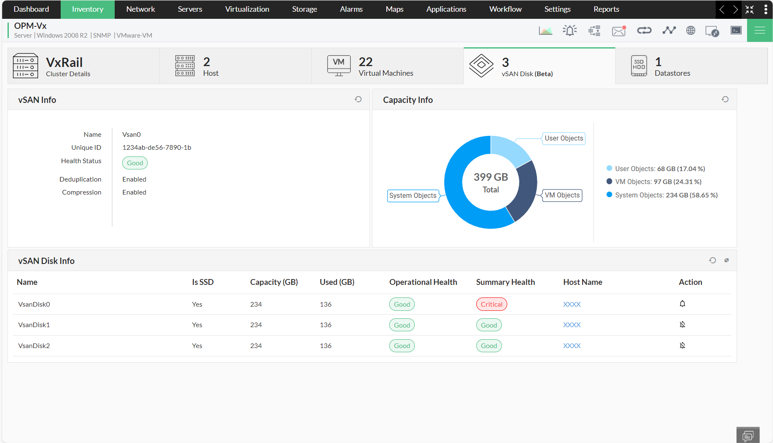
Task: Open host link for VsanDisk0
Action: [572, 304]
